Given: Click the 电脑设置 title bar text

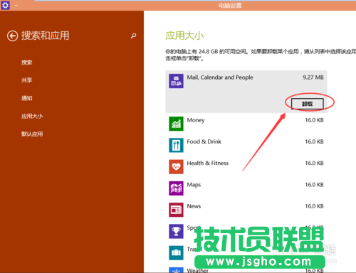Looking at the screenshot, I should point(230,5).
